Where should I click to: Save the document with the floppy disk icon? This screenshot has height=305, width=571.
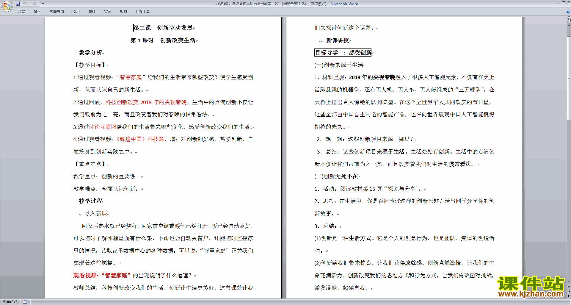coord(18,4)
